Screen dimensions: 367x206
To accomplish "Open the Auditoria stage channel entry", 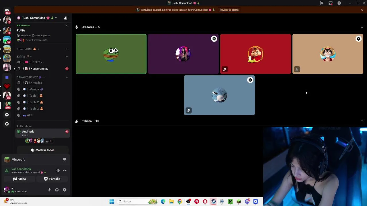I will pos(42,133).
